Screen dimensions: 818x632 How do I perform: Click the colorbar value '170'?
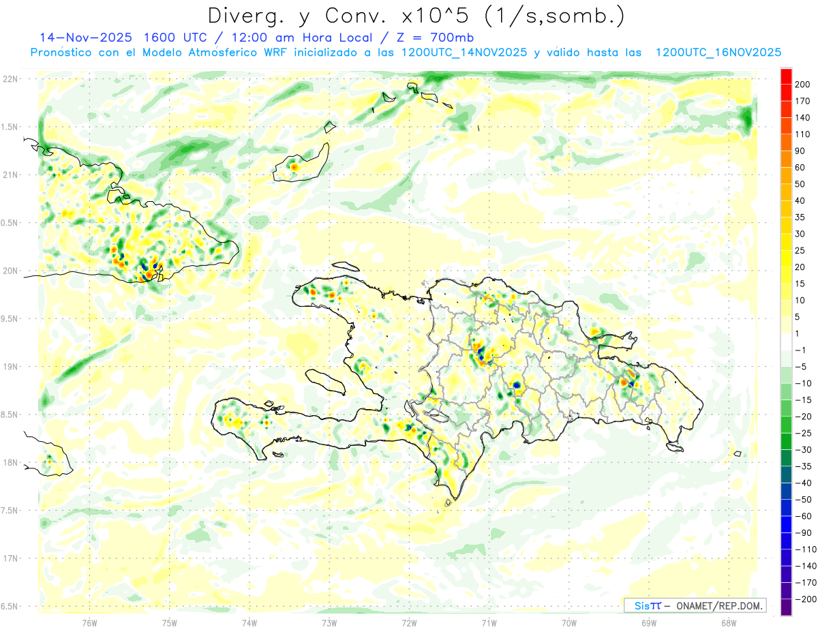pyautogui.click(x=803, y=101)
